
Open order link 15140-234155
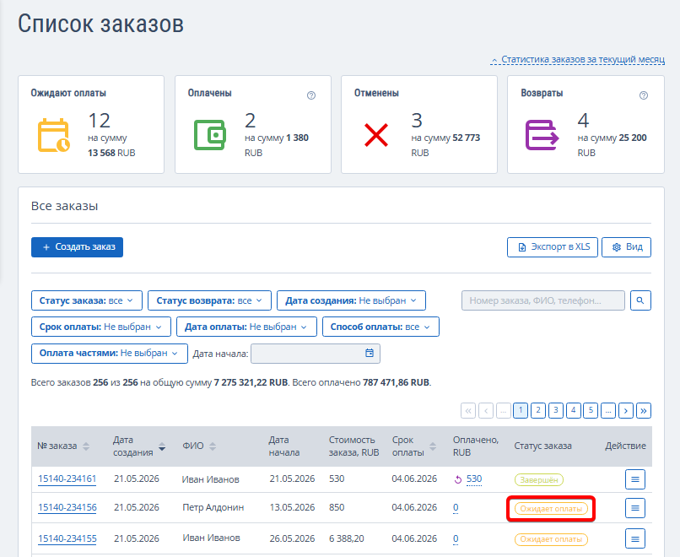(67, 538)
